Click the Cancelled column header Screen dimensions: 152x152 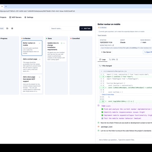tap(76, 38)
